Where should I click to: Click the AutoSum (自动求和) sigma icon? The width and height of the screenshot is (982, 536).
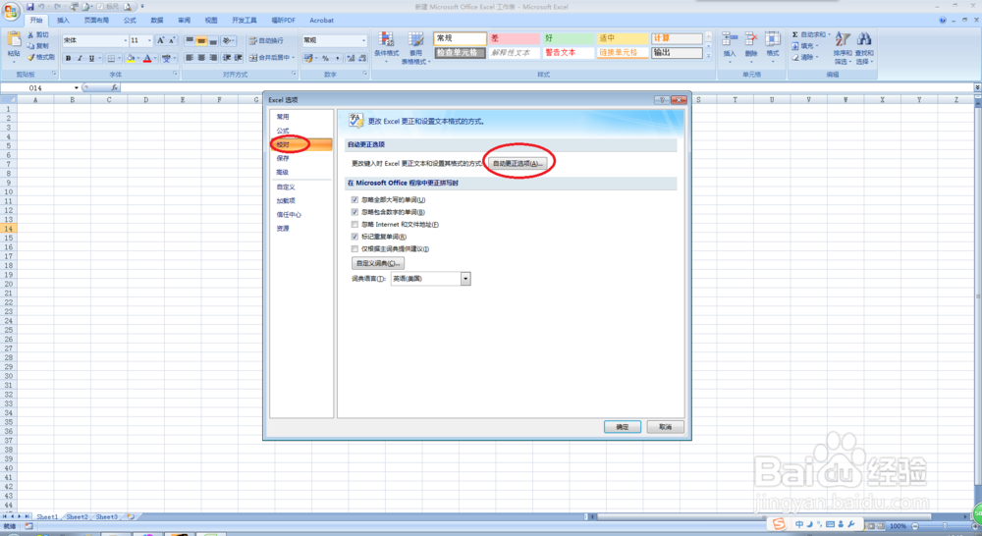[794, 34]
